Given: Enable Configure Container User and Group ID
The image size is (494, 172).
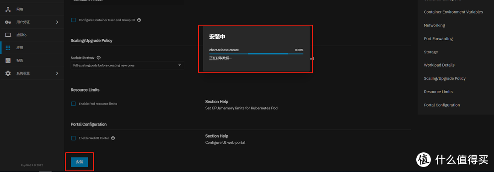Looking at the screenshot, I should pyautogui.click(x=73, y=20).
